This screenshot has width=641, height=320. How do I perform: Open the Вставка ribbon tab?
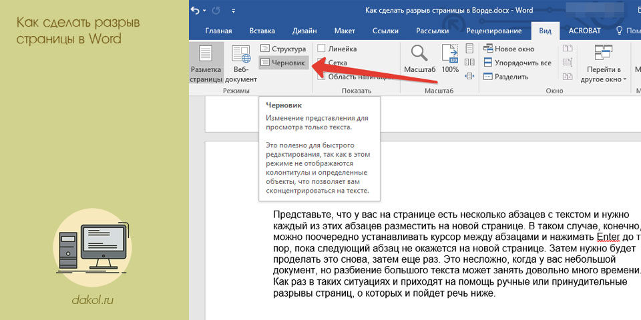click(x=262, y=31)
